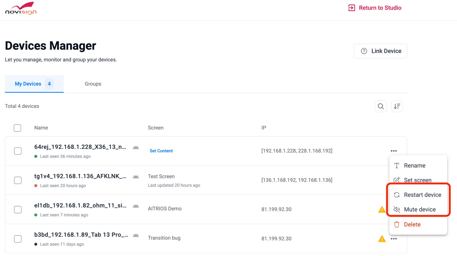
Task: Click the search magnifier icon
Action: (x=381, y=106)
